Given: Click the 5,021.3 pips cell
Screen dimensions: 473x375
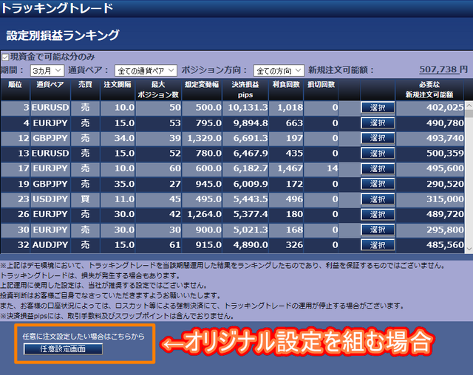Looking at the screenshot, I should [245, 230].
